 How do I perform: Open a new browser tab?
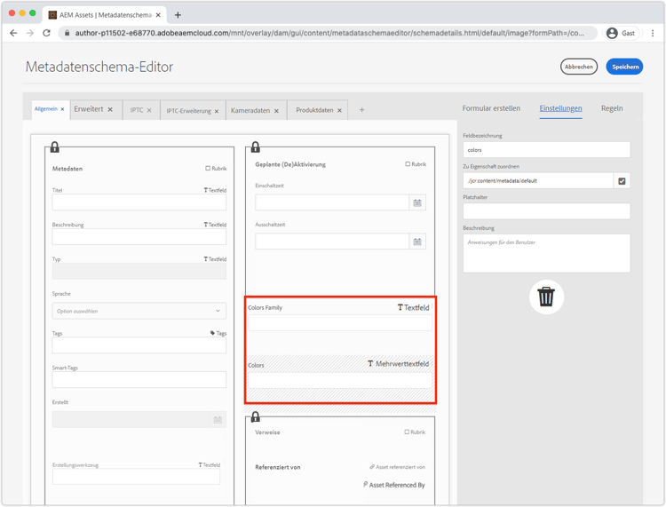(x=178, y=15)
